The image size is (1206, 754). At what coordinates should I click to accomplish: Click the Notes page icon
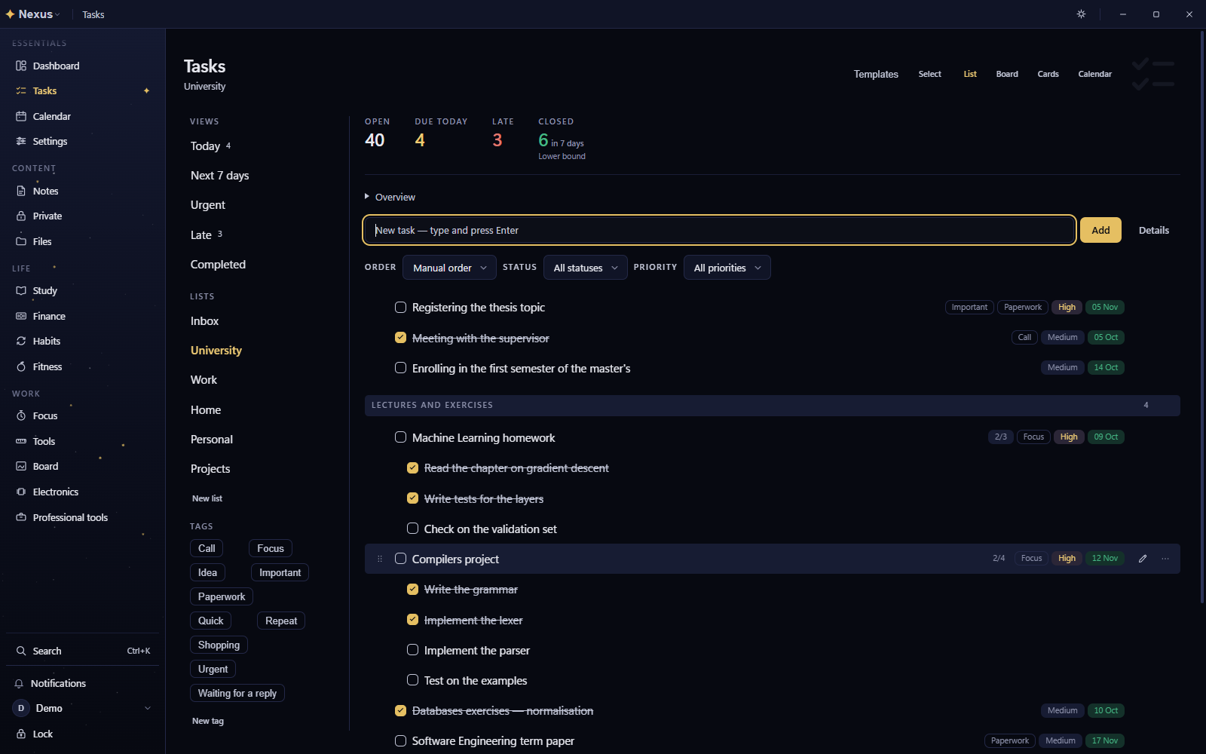(21, 191)
